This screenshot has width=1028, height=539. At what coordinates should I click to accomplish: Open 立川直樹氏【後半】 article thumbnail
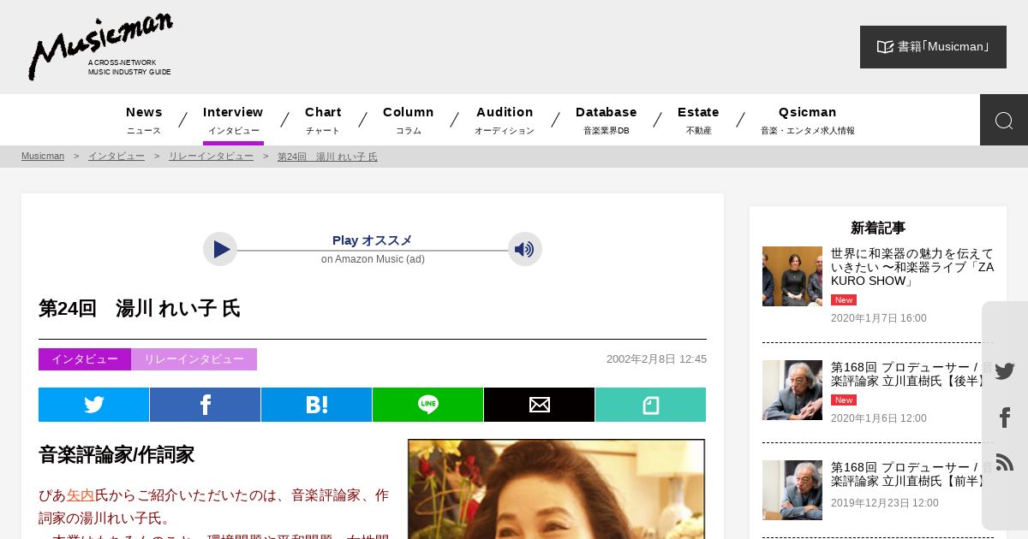792,390
